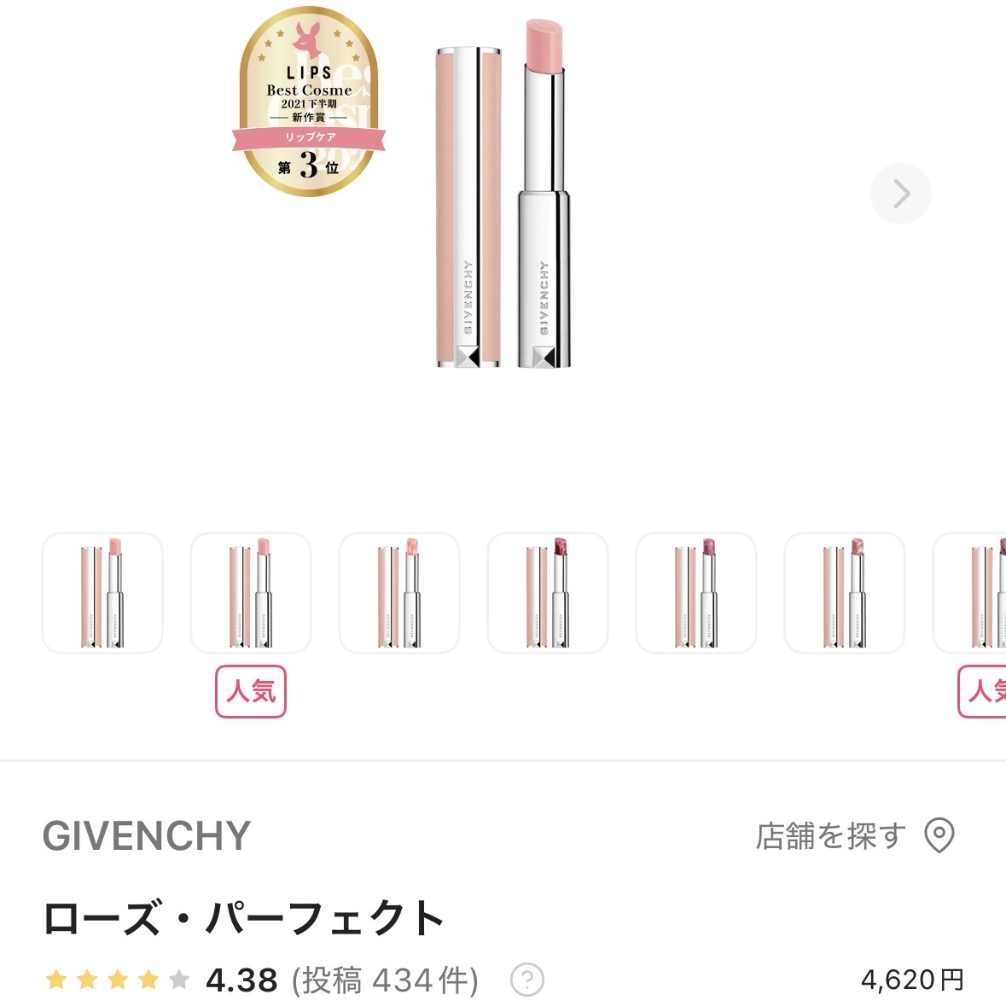
Task: Pick the fifth mauve shade thumbnail
Action: pyautogui.click(x=696, y=593)
